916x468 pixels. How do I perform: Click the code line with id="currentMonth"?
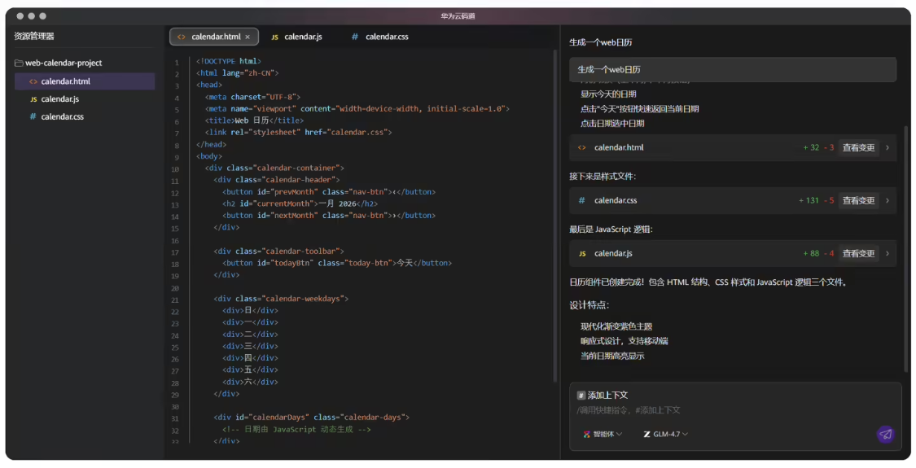click(x=300, y=204)
